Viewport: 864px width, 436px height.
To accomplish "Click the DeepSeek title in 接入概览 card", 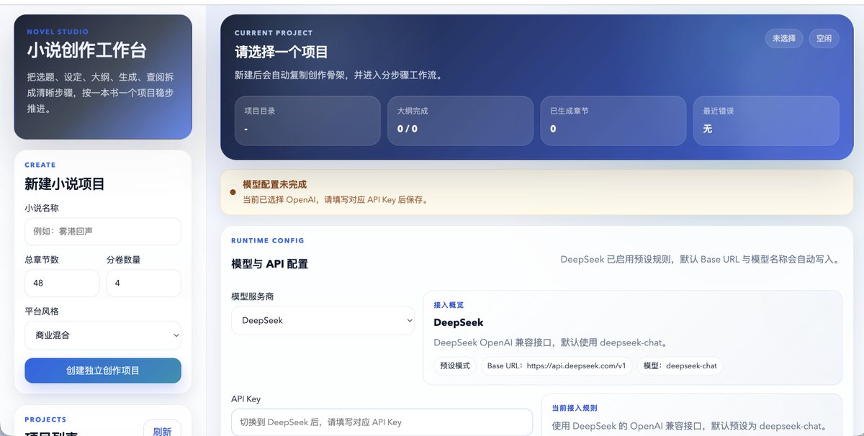I will pos(459,322).
